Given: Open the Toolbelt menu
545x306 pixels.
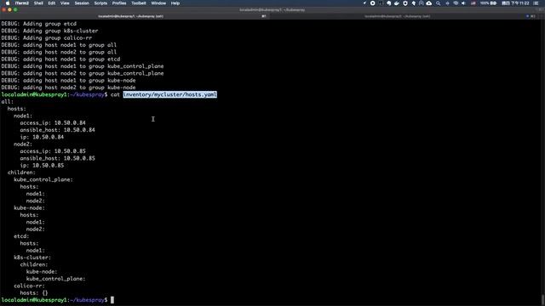Looking at the screenshot, I should pyautogui.click(x=138, y=3).
